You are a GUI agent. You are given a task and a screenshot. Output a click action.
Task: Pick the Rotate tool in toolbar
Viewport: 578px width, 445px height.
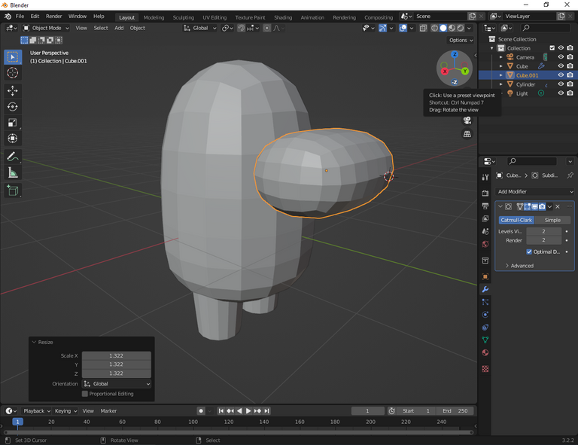click(13, 107)
